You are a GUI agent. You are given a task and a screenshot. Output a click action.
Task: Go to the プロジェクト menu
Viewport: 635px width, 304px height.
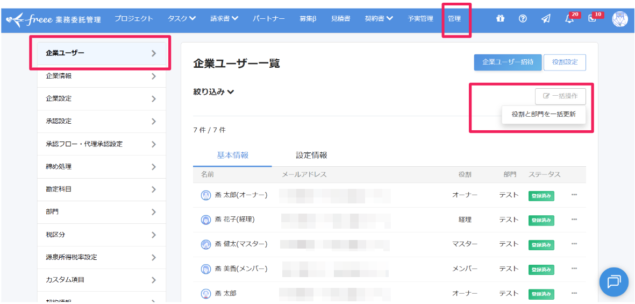[x=134, y=19]
